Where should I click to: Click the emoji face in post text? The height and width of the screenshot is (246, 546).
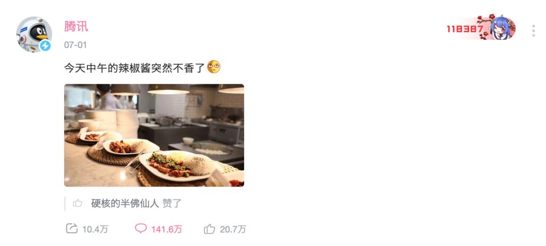(x=213, y=67)
